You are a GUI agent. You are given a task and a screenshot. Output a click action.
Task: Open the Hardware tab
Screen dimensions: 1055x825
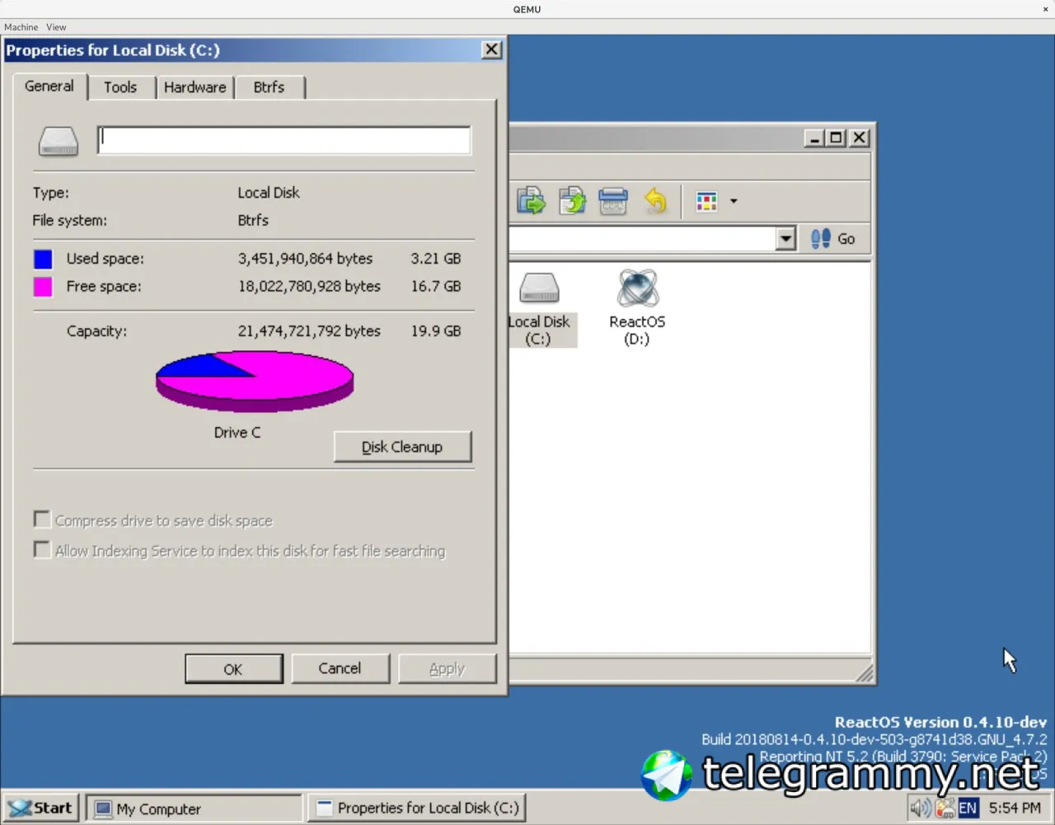click(x=195, y=87)
